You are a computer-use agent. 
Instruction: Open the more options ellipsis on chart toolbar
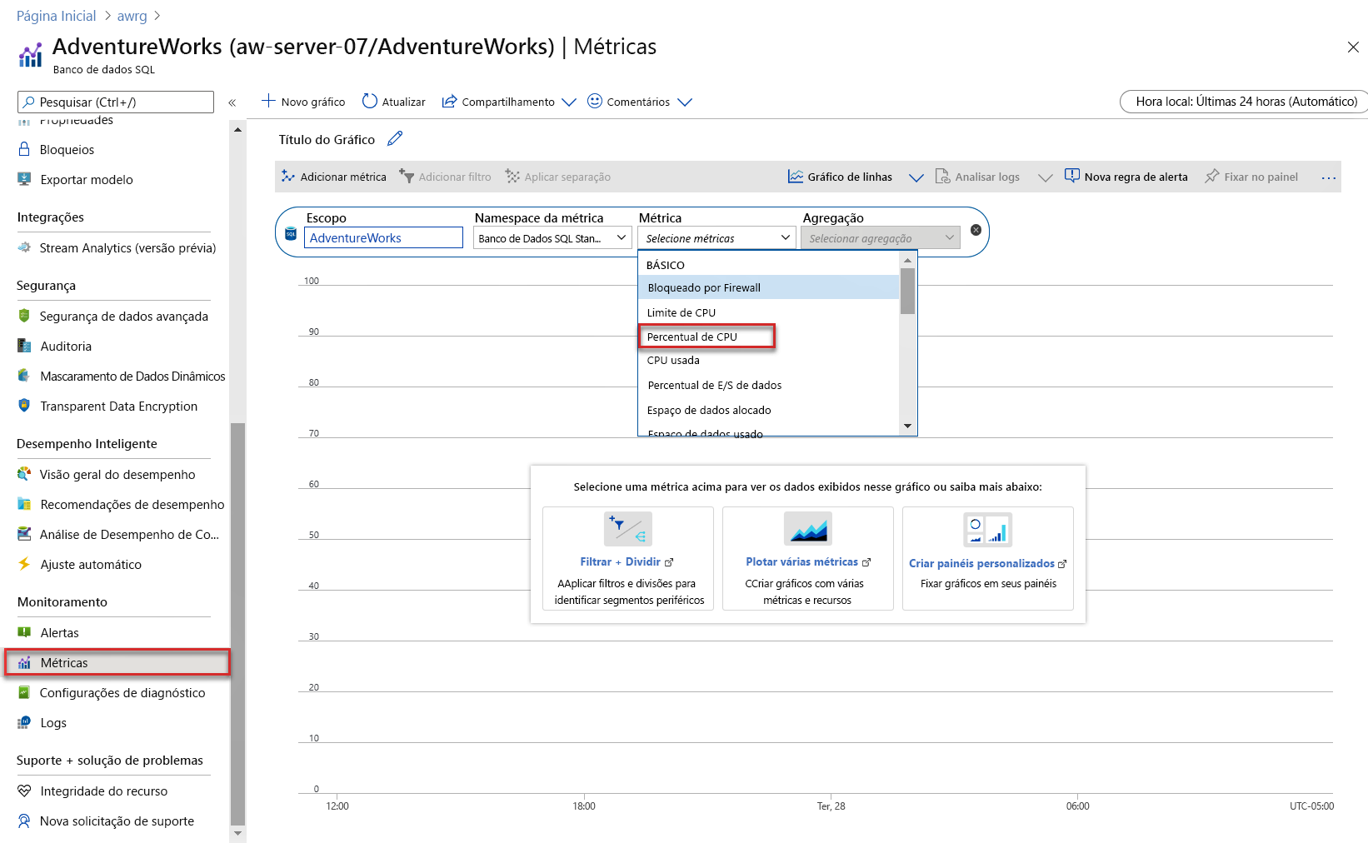pos(1329,177)
